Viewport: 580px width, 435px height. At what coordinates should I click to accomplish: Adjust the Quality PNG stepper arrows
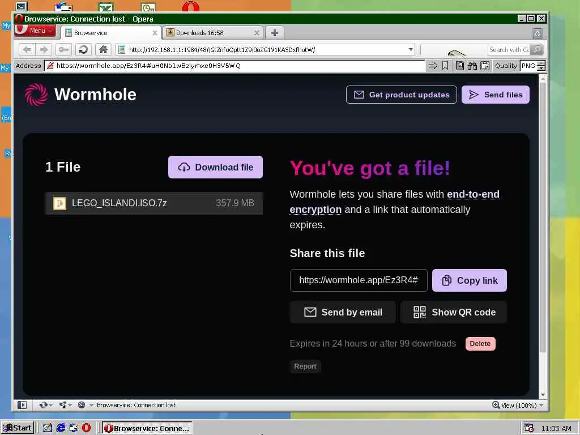click(x=541, y=66)
